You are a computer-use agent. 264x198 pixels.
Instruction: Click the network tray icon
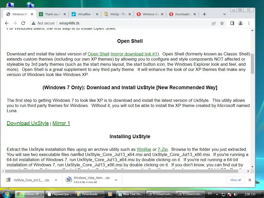223,194
